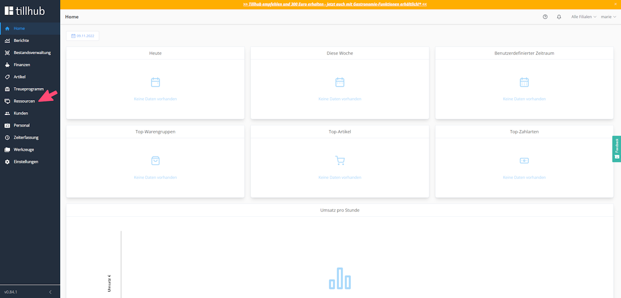Image resolution: width=621 pixels, height=298 pixels.
Task: Click shopping bag icon in Top-Warengruppen
Action: [x=155, y=161]
